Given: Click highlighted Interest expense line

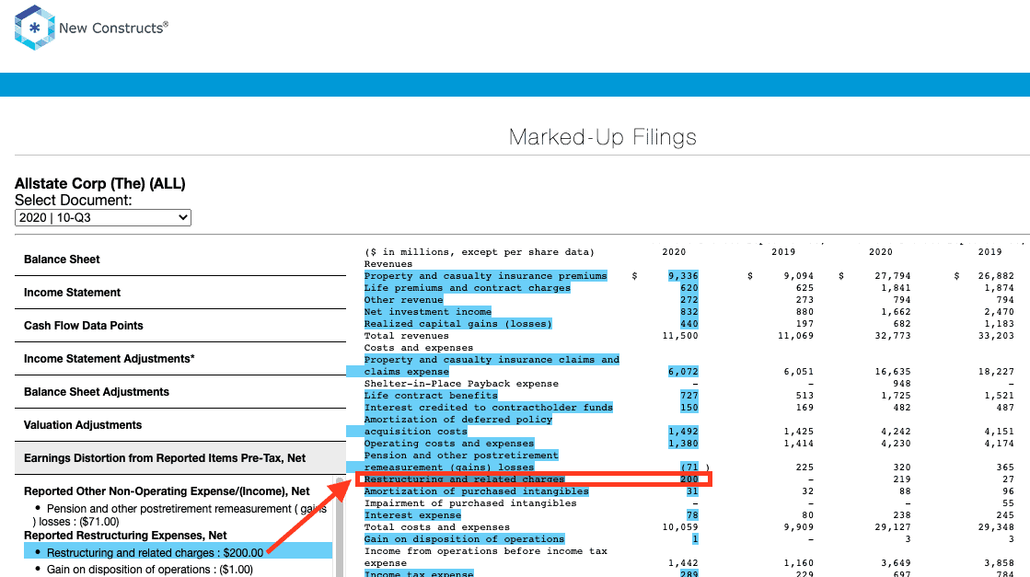Looking at the screenshot, I should (412, 515).
